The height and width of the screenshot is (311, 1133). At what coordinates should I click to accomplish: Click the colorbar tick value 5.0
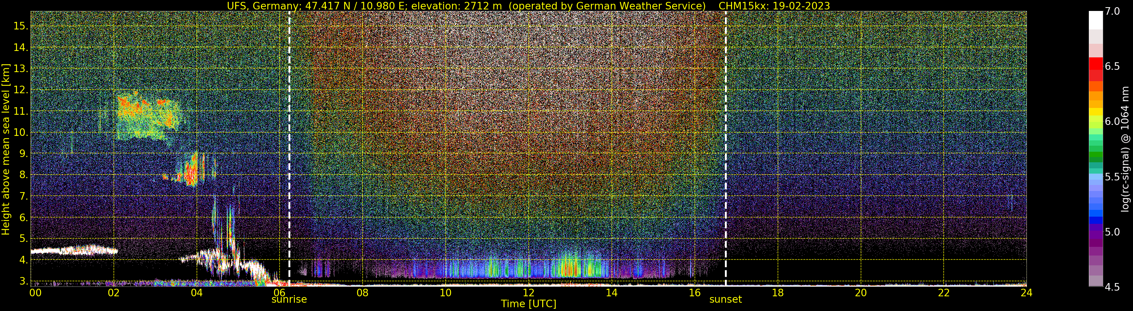(x=1112, y=232)
